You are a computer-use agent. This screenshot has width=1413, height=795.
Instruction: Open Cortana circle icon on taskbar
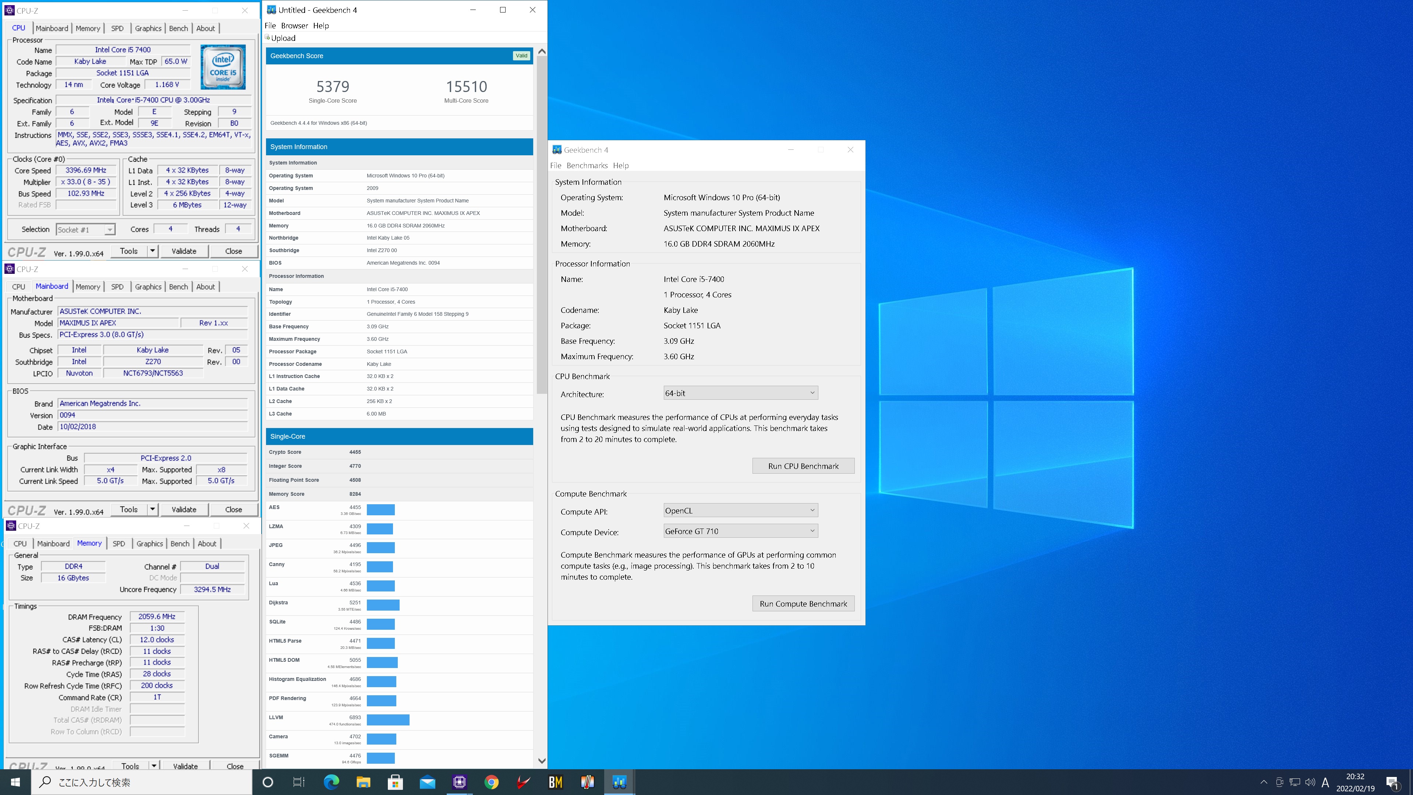[268, 782]
